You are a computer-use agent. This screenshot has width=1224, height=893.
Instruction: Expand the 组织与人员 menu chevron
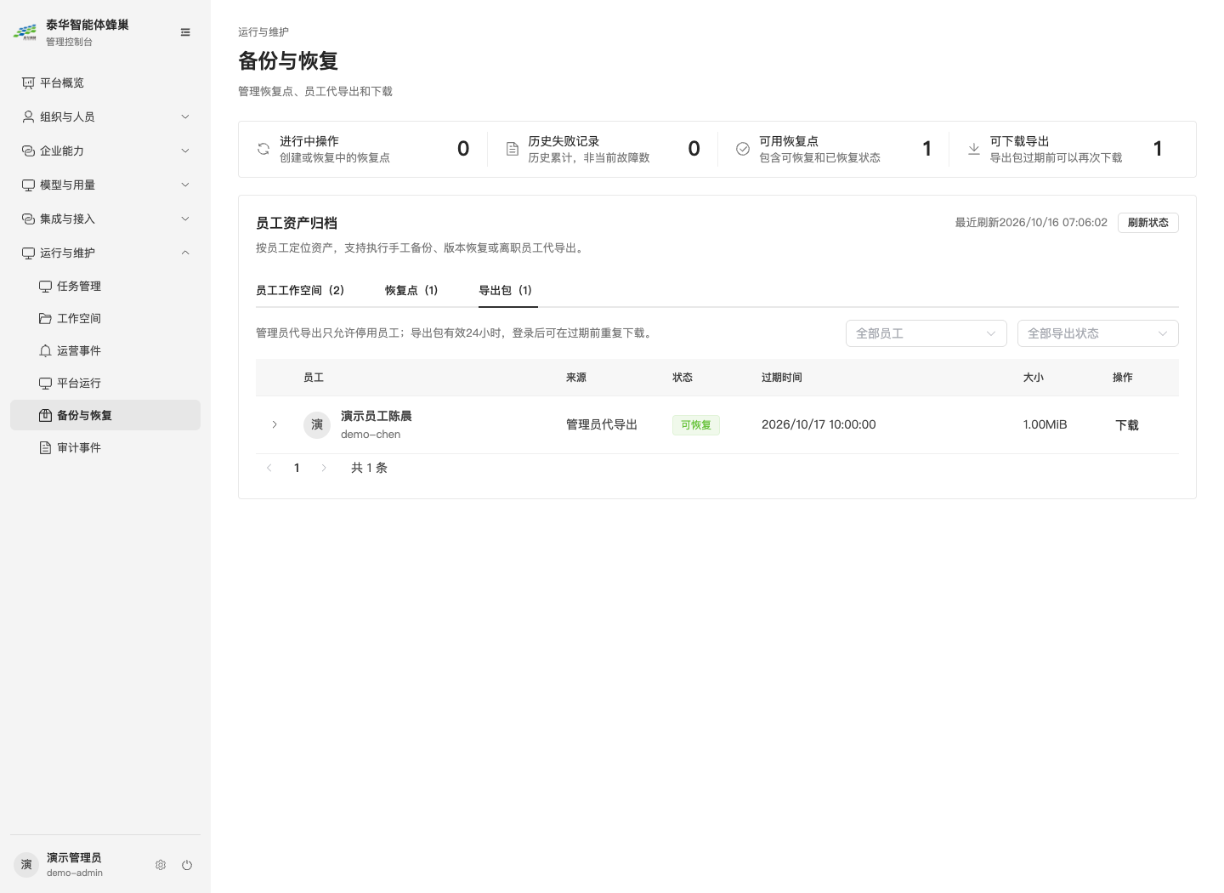click(185, 117)
